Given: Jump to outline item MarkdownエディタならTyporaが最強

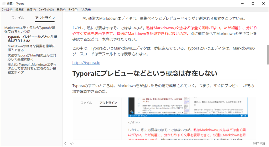Looking at the screenshot, I should coord(30,30).
